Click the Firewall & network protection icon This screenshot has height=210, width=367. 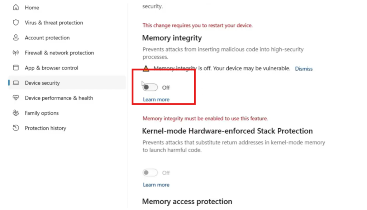15,53
